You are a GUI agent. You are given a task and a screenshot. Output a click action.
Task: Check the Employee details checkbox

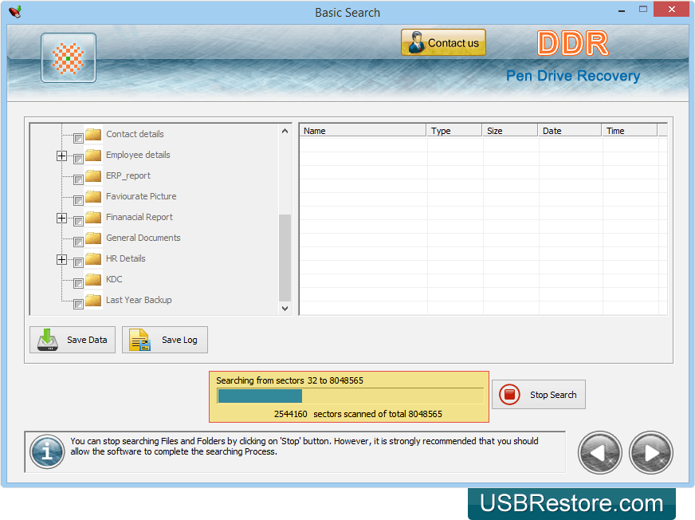(78, 159)
